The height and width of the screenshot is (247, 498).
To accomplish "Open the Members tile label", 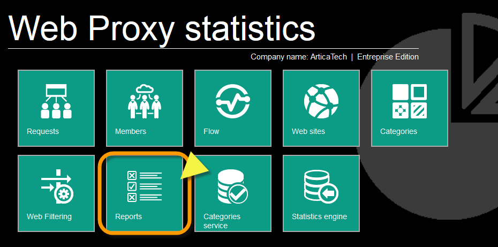I will (x=131, y=131).
